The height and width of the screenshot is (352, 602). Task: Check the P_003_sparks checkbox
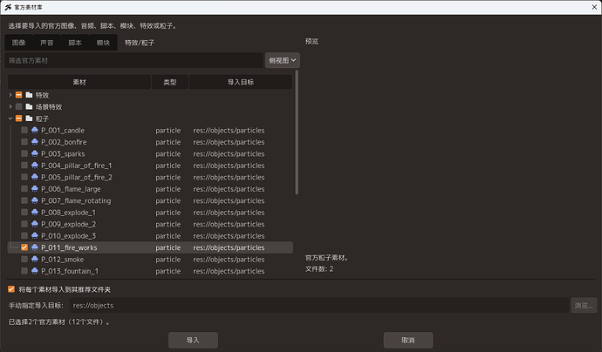pos(24,153)
